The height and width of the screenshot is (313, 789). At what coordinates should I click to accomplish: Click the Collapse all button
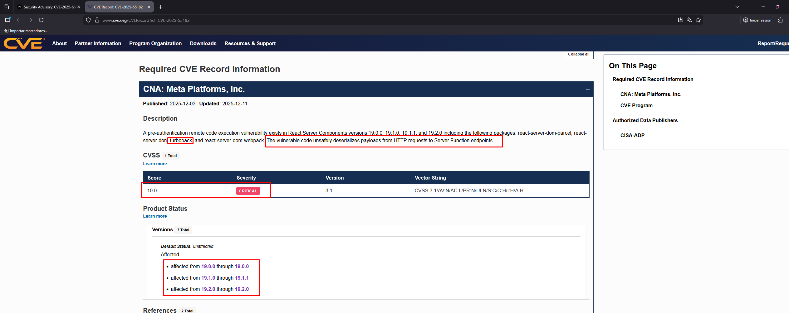578,54
